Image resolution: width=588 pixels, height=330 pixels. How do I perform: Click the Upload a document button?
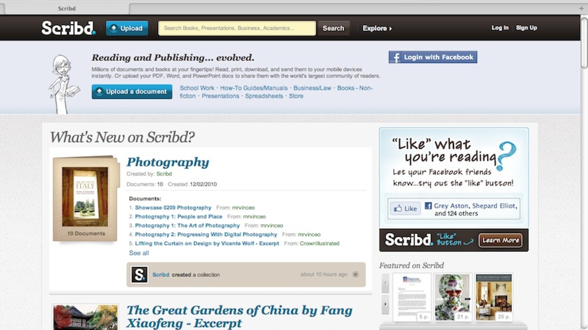[132, 92]
